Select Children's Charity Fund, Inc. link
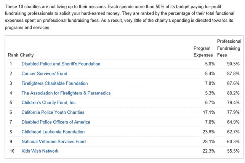 click(x=49, y=102)
